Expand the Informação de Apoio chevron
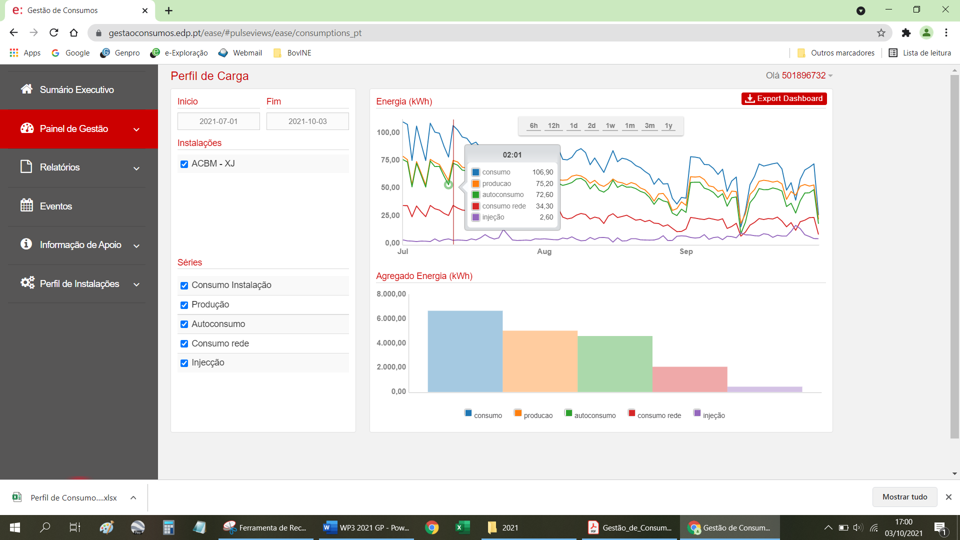Screen dimensions: 960x540 136,245
